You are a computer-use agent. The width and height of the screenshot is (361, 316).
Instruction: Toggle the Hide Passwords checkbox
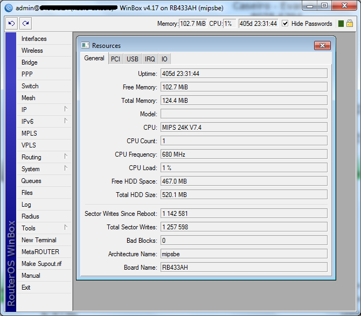click(285, 24)
